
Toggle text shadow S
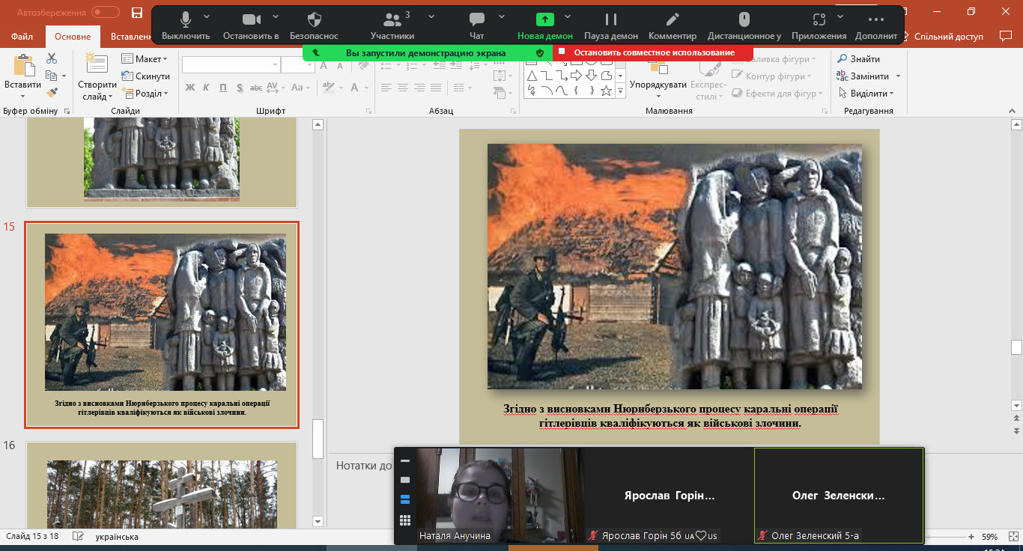tap(238, 88)
